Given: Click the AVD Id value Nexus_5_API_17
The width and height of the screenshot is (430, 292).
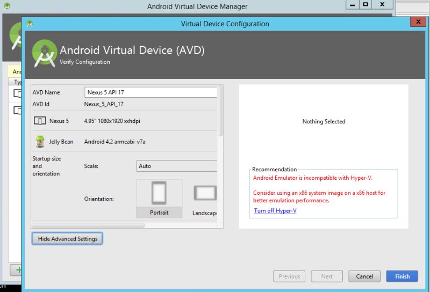Looking at the screenshot, I should pos(104,104).
